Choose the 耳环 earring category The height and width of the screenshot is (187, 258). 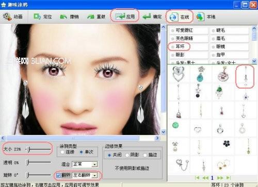pyautogui.click(x=180, y=46)
